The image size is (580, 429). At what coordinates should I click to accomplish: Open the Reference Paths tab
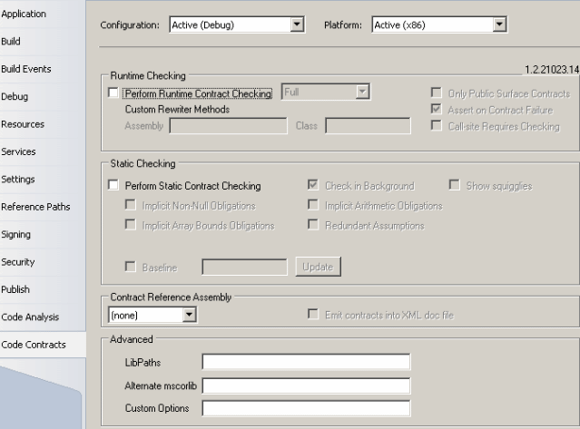pyautogui.click(x=35, y=207)
